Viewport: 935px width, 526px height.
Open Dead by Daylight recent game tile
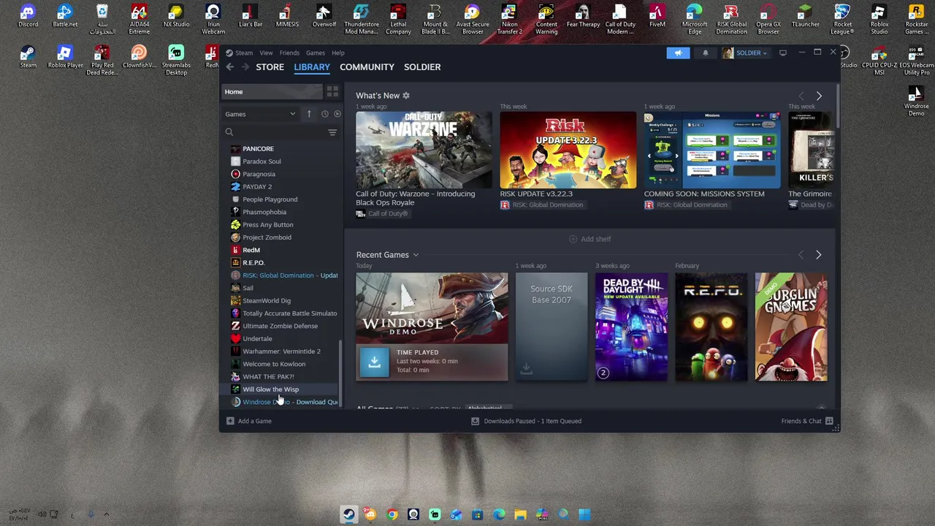[631, 327]
